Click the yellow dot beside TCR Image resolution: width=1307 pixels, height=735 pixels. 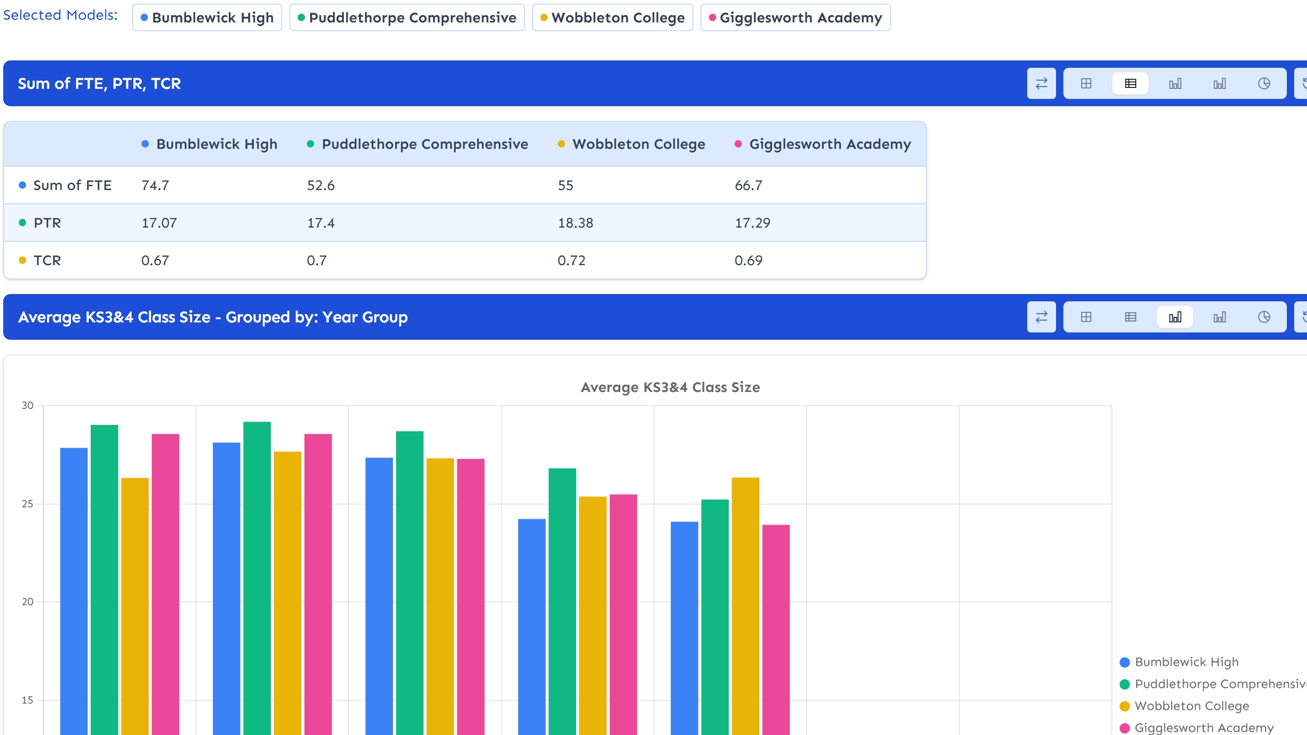[22, 260]
